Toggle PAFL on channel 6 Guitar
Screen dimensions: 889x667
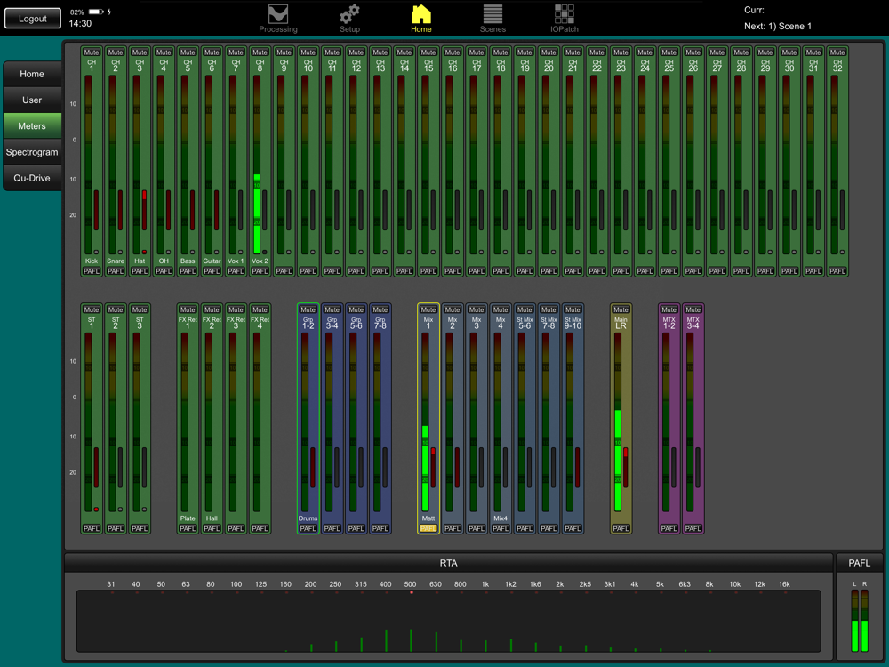click(212, 271)
